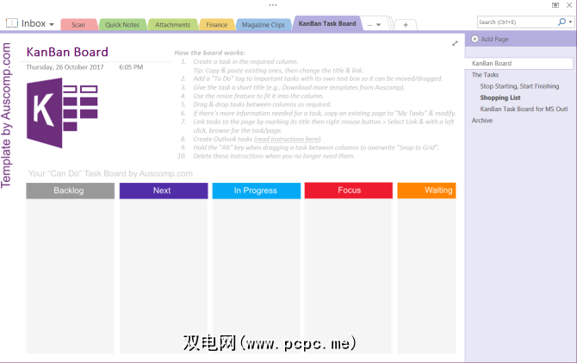Viewport: 577px width, 363px height.
Task: Click the Inbox notebook icon
Action: click(x=10, y=23)
